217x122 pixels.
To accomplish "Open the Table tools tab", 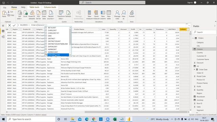I will (34, 7).
